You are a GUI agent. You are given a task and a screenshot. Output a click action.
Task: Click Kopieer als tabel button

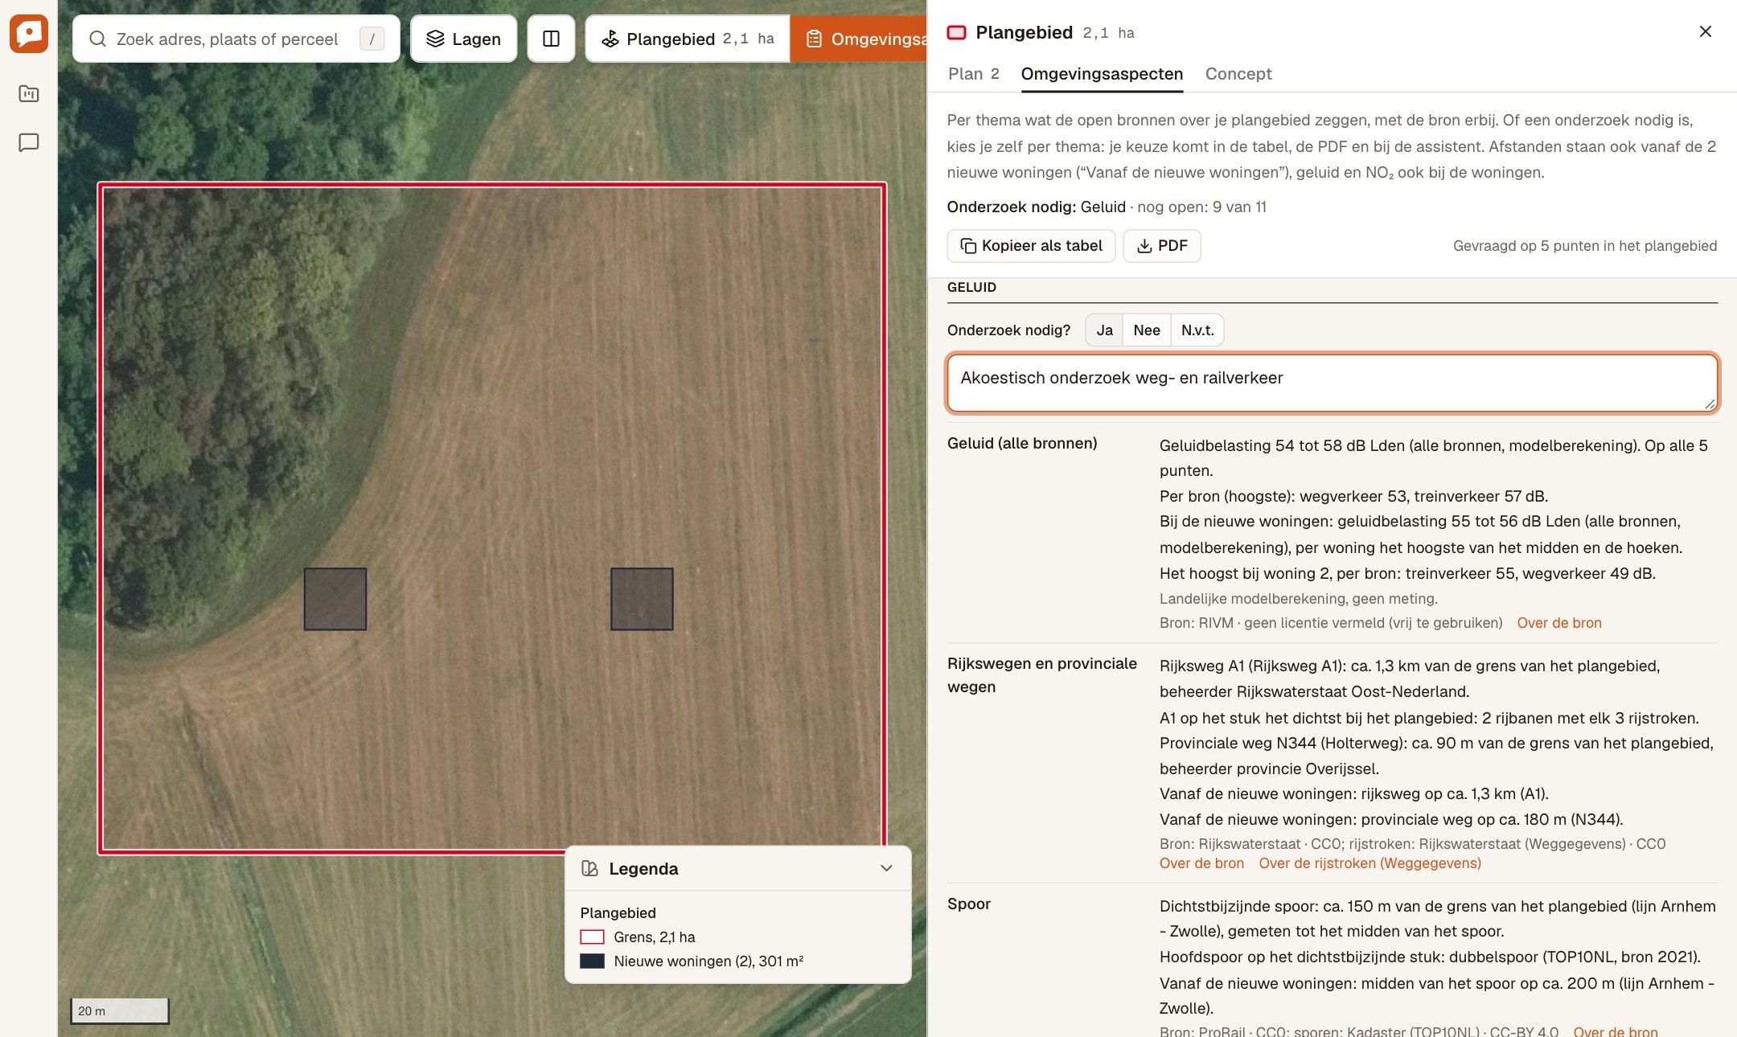tap(1031, 246)
